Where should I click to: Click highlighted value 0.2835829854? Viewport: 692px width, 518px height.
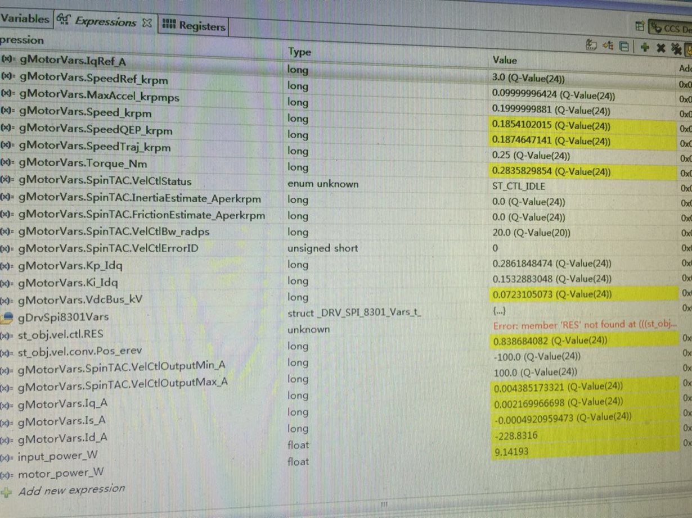click(551, 172)
